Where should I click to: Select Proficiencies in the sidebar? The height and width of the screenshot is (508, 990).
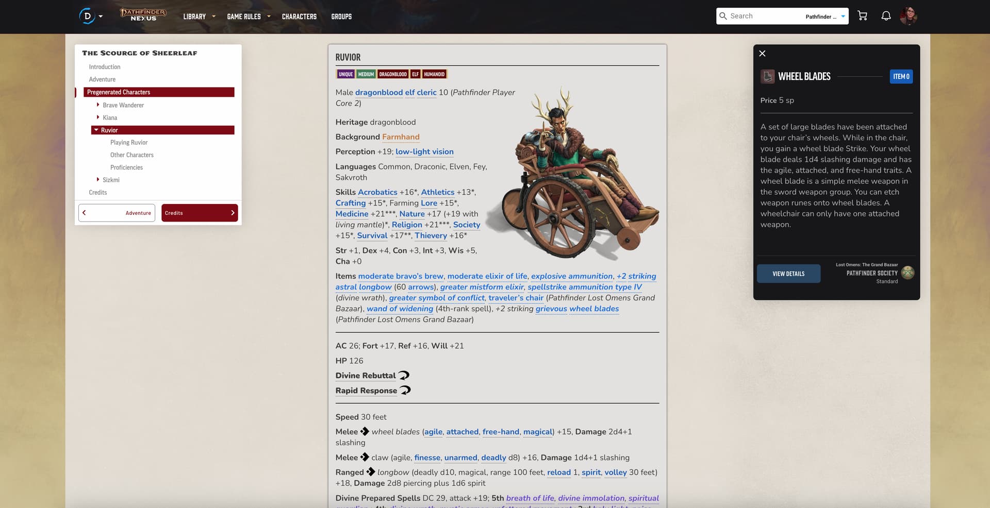(x=126, y=167)
